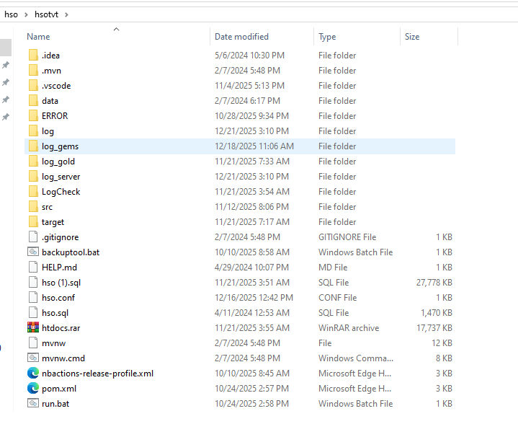
Task: Sort by the Size column header
Action: pyautogui.click(x=412, y=37)
